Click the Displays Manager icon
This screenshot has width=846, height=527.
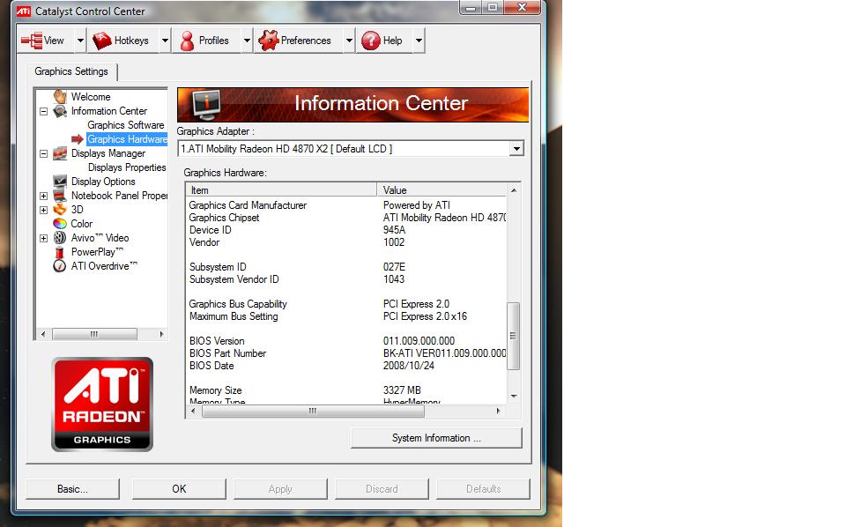tap(60, 153)
